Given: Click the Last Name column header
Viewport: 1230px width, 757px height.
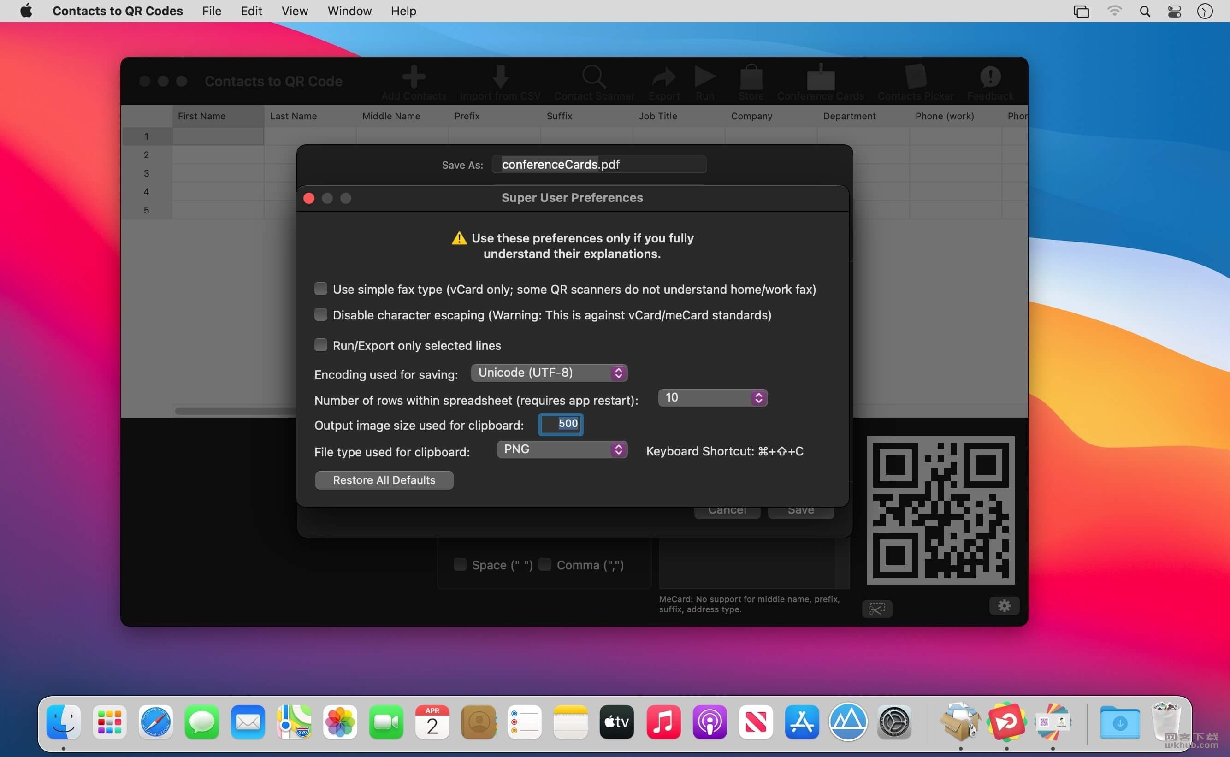Looking at the screenshot, I should 310,116.
